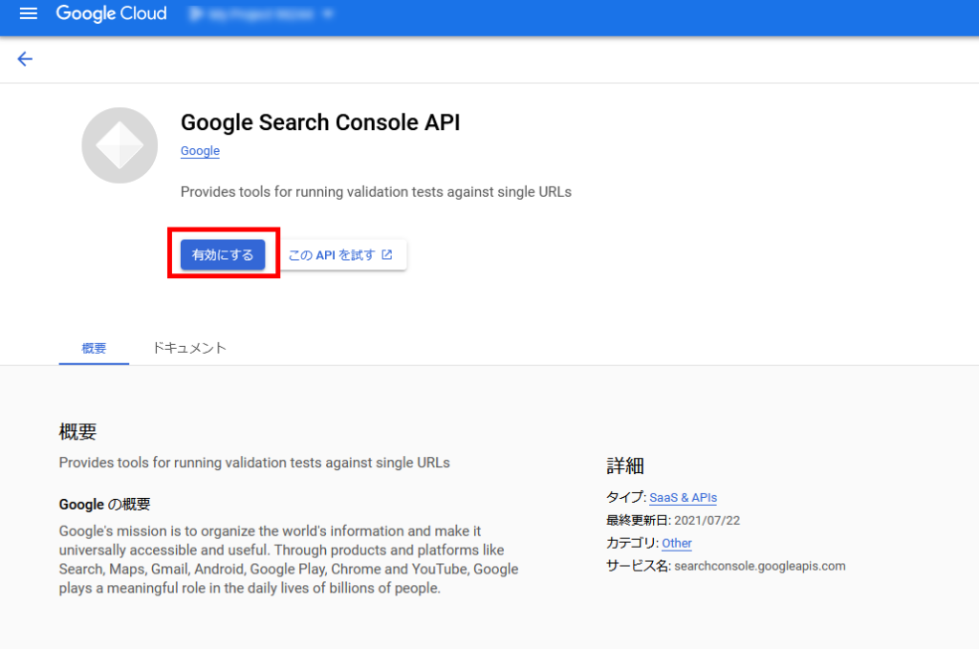This screenshot has width=979, height=649.
Task: Open the SaaS & APIs type link
Action: [683, 498]
